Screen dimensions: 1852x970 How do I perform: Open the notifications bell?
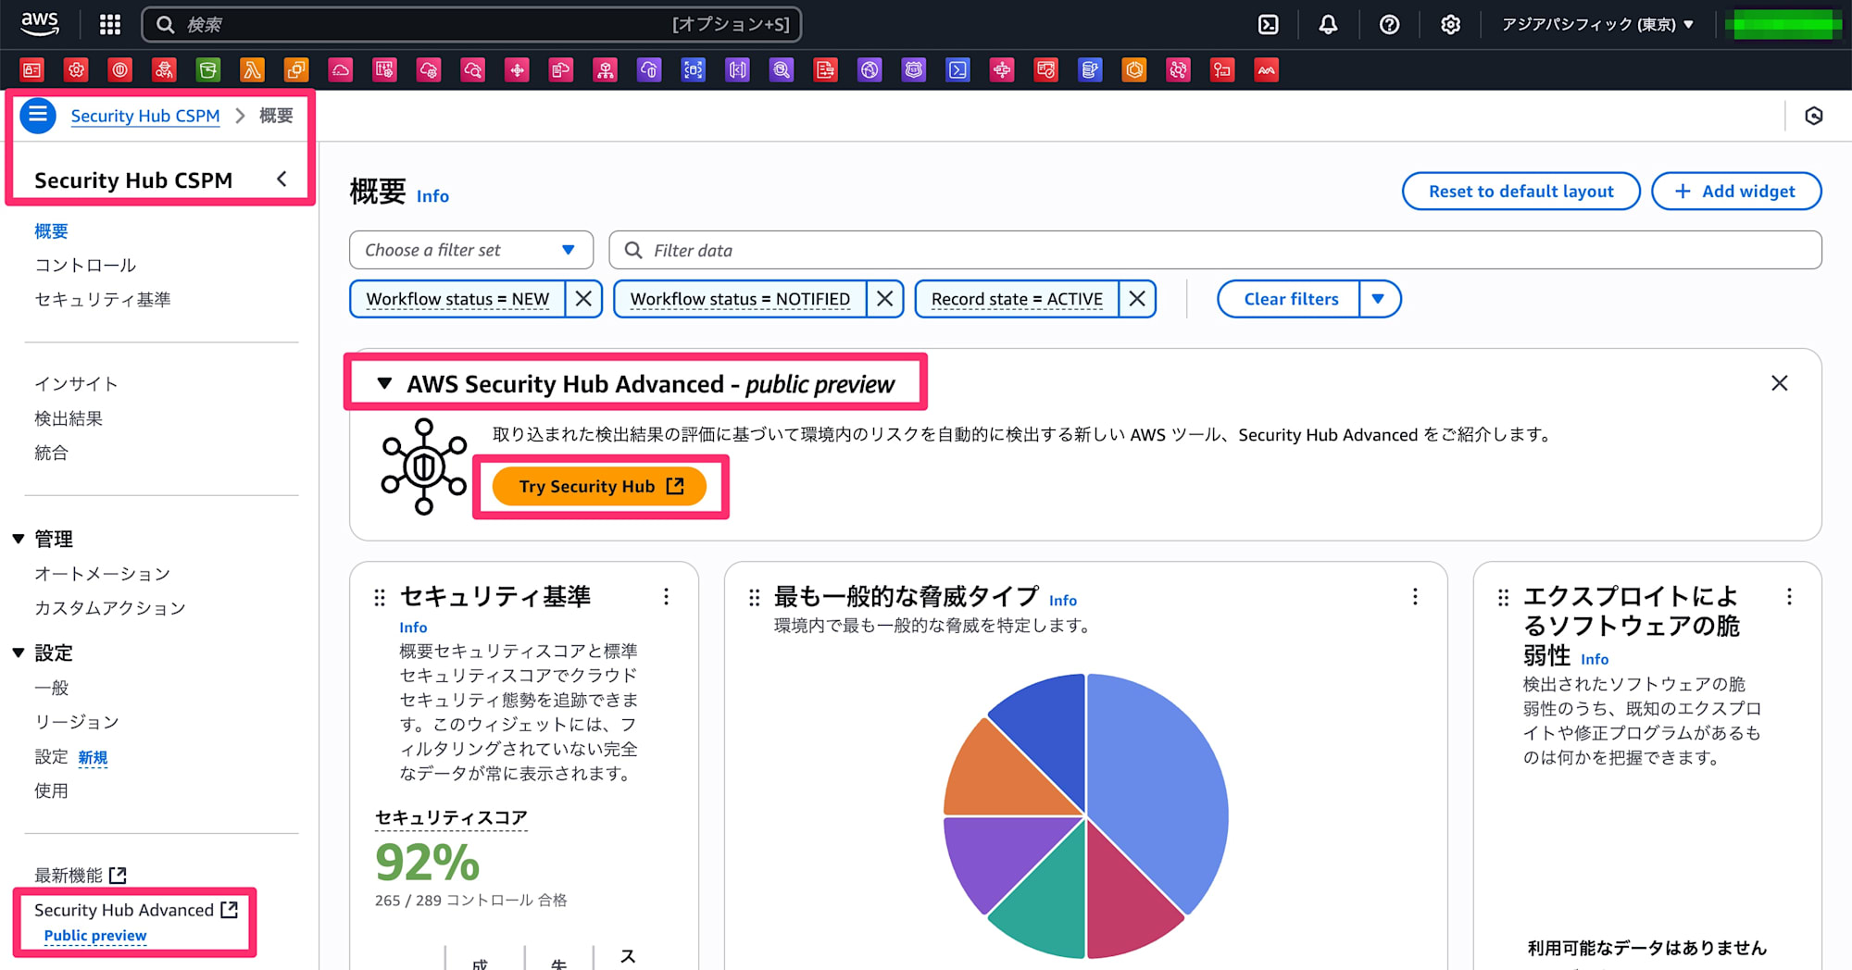tap(1328, 24)
